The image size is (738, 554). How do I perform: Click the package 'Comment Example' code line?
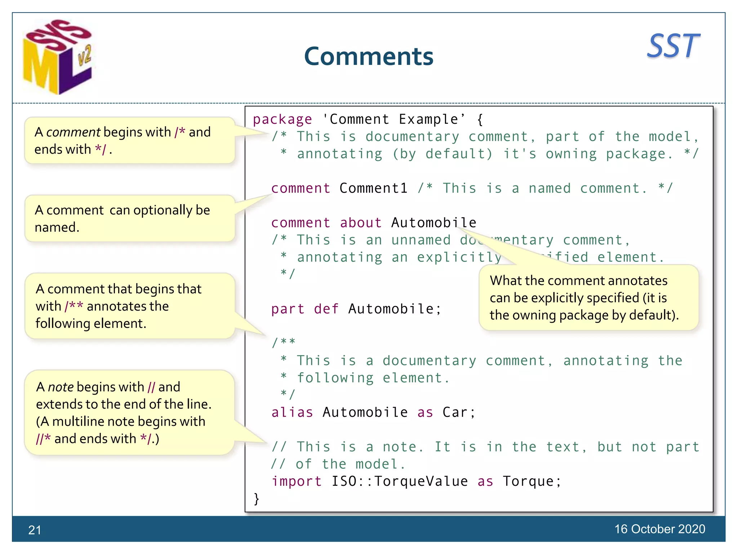point(368,119)
